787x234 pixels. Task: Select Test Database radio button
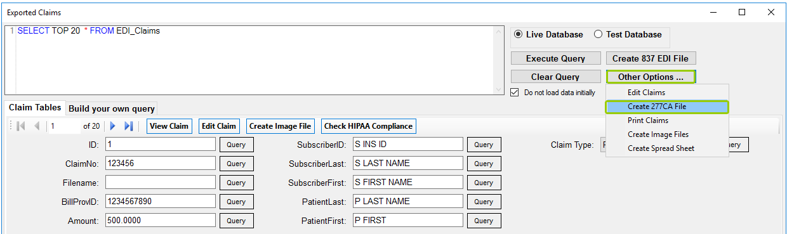coord(598,35)
